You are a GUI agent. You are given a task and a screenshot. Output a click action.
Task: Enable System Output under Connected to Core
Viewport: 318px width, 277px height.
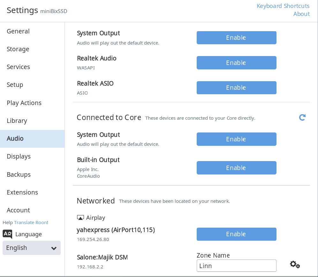tap(237, 139)
